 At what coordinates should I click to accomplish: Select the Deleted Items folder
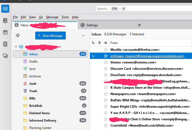click(x=50, y=113)
